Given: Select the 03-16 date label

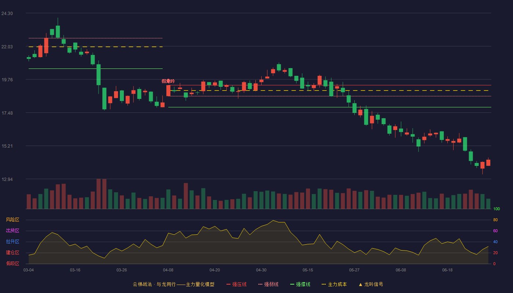Looking at the screenshot, I should pos(75,270).
